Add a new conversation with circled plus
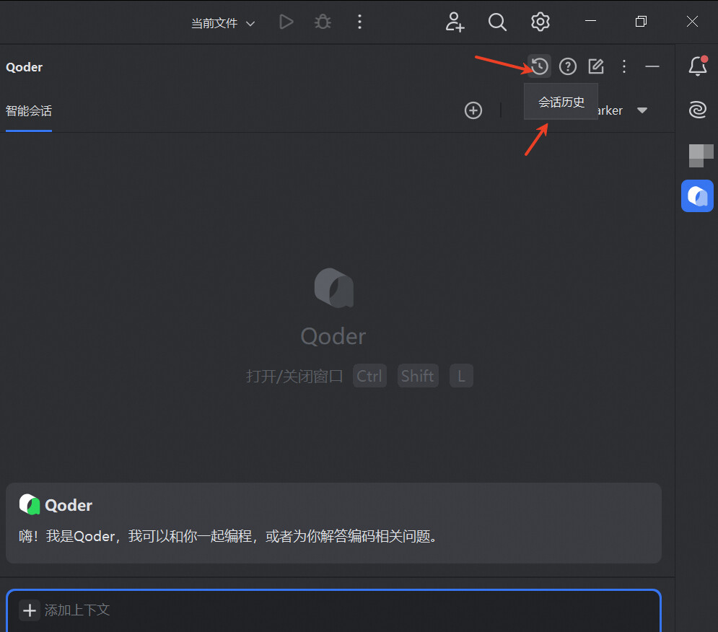 click(473, 110)
